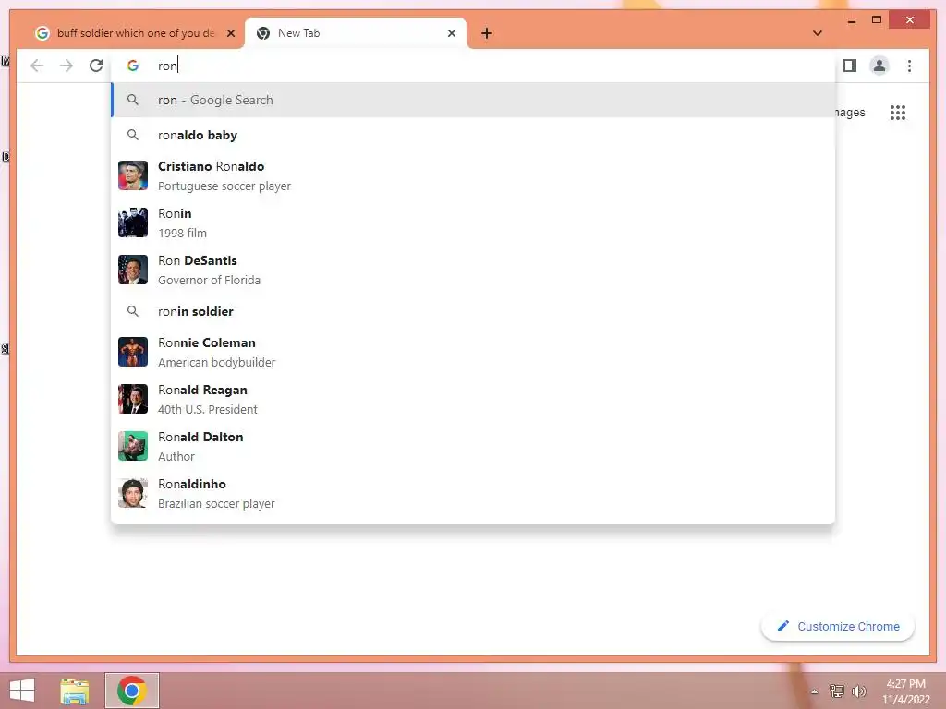Click Cristiano Ronaldo's thumbnail image
The width and height of the screenshot is (946, 709).
click(x=133, y=175)
